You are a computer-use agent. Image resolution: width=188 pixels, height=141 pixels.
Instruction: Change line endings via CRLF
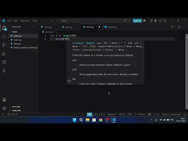(x=130, y=114)
